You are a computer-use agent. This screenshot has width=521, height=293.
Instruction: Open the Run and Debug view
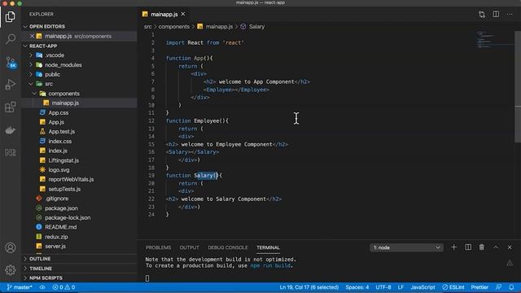(11, 85)
